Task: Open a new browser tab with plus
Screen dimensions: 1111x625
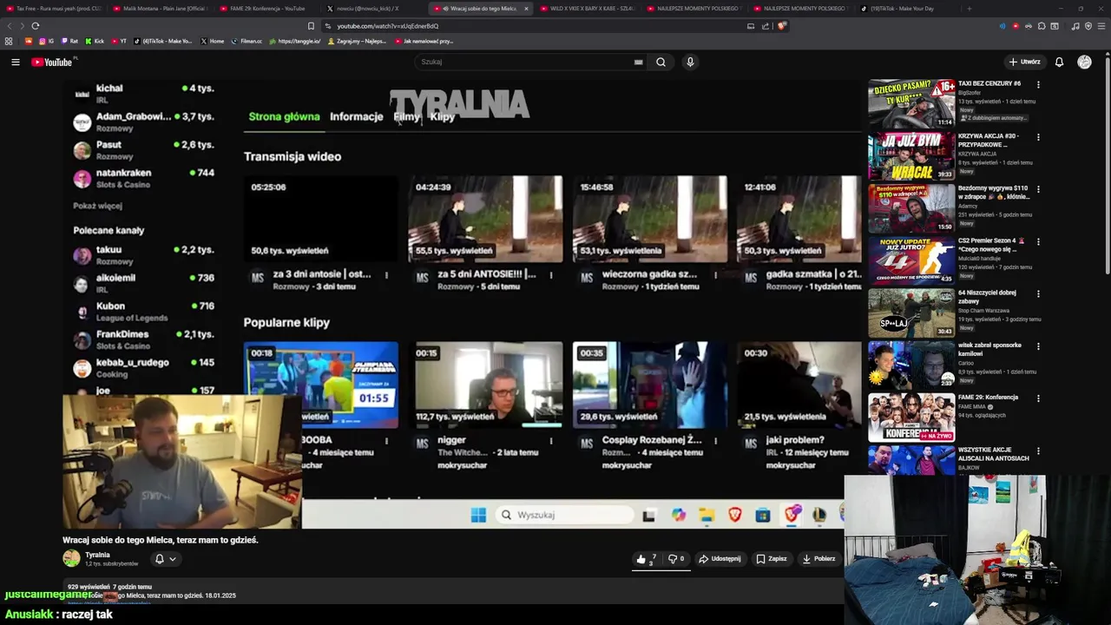Action: pos(970,8)
